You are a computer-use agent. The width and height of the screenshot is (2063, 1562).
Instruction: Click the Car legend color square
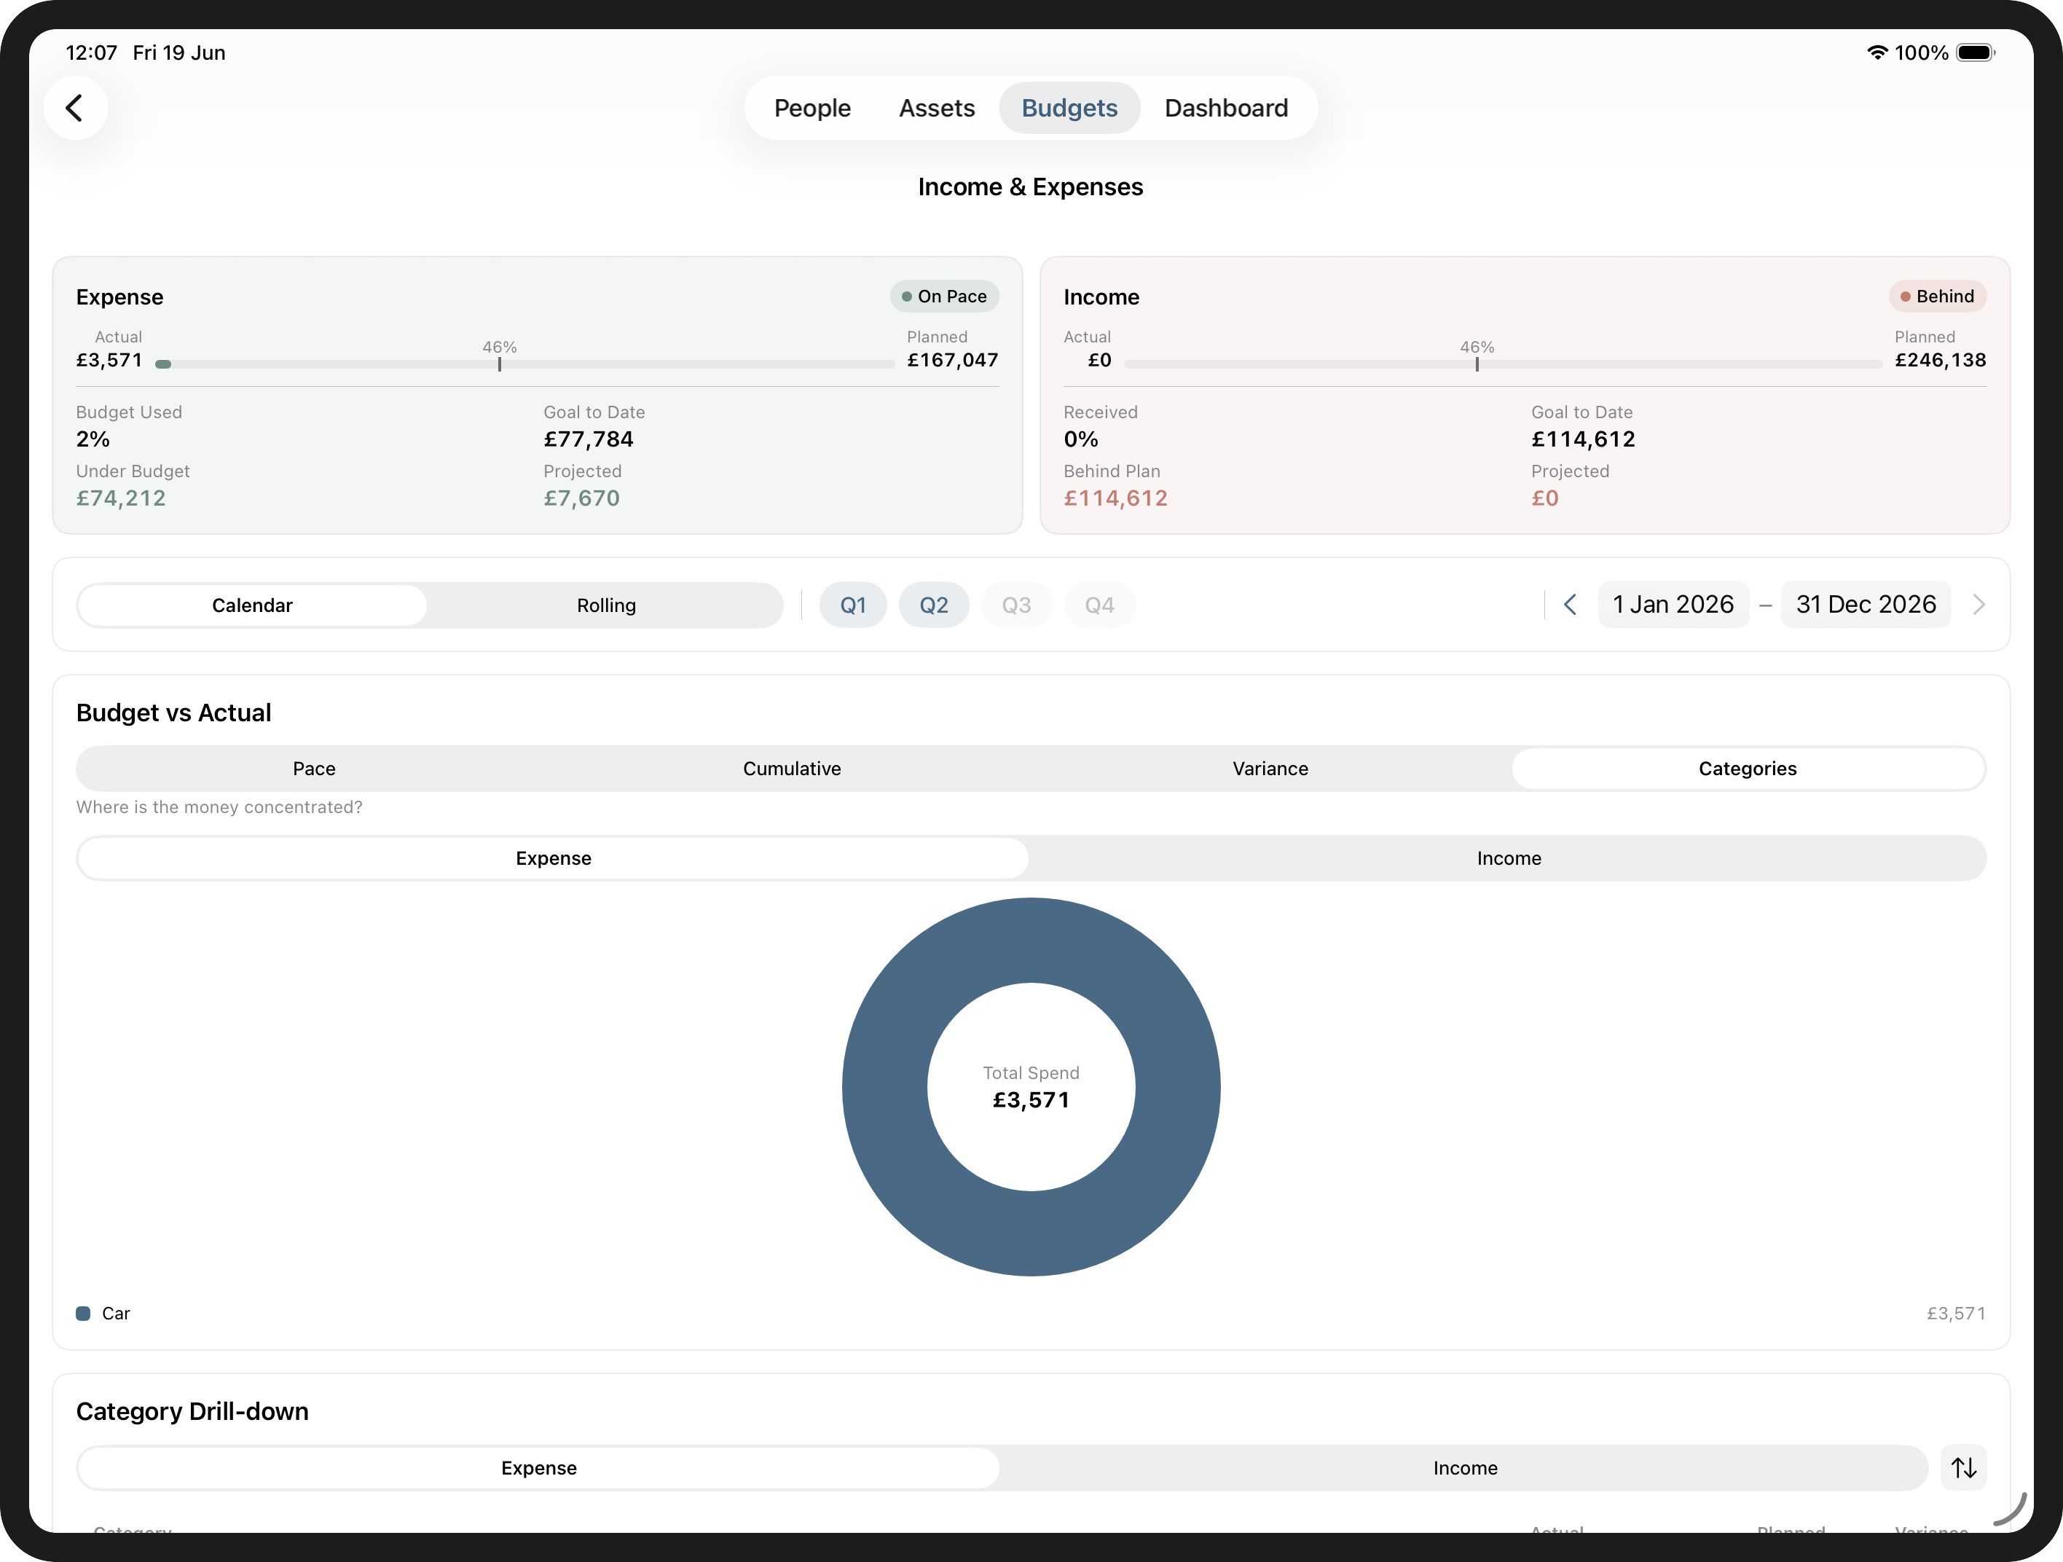point(83,1313)
